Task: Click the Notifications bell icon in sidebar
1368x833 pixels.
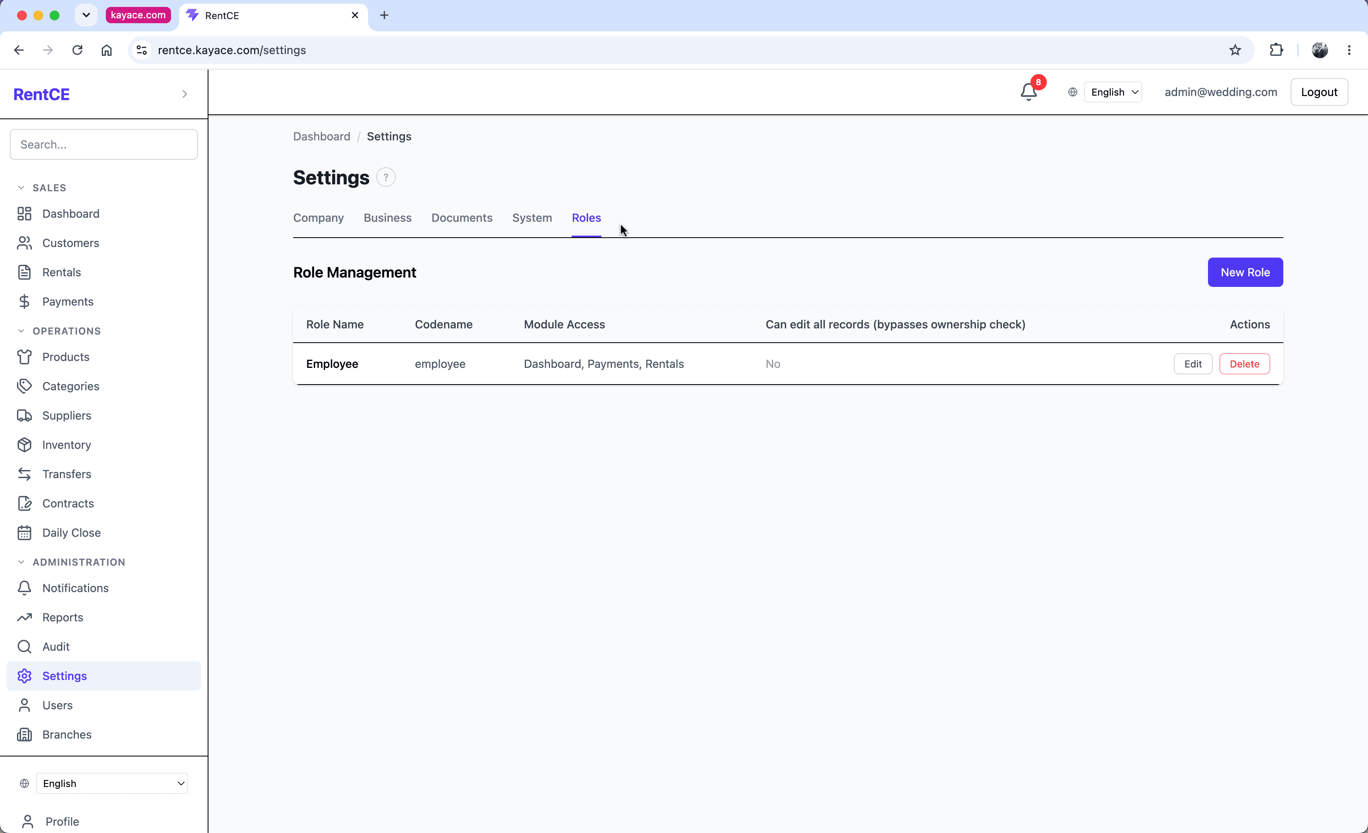Action: (24, 588)
